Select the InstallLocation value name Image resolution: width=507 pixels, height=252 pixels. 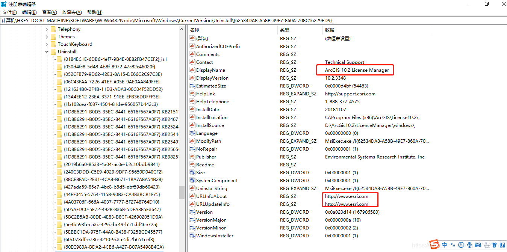pos(212,118)
